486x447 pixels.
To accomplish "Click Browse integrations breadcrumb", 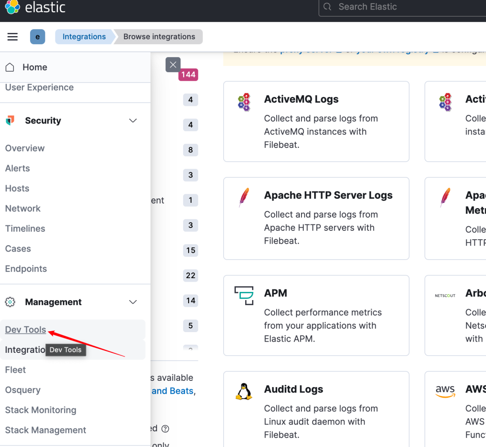I will pyautogui.click(x=159, y=36).
